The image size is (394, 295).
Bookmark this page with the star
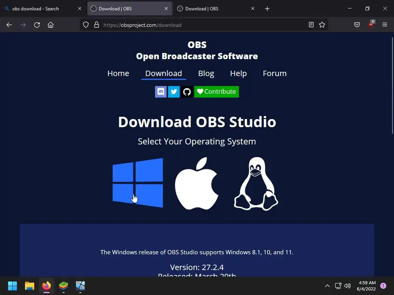coord(322,25)
